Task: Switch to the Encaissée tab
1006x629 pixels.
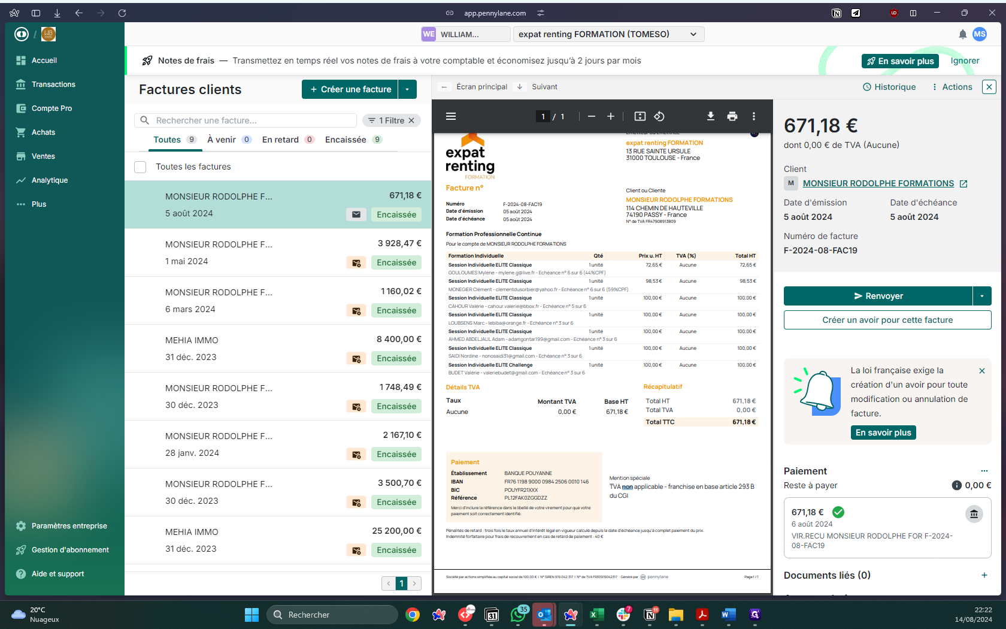Action: (x=353, y=140)
